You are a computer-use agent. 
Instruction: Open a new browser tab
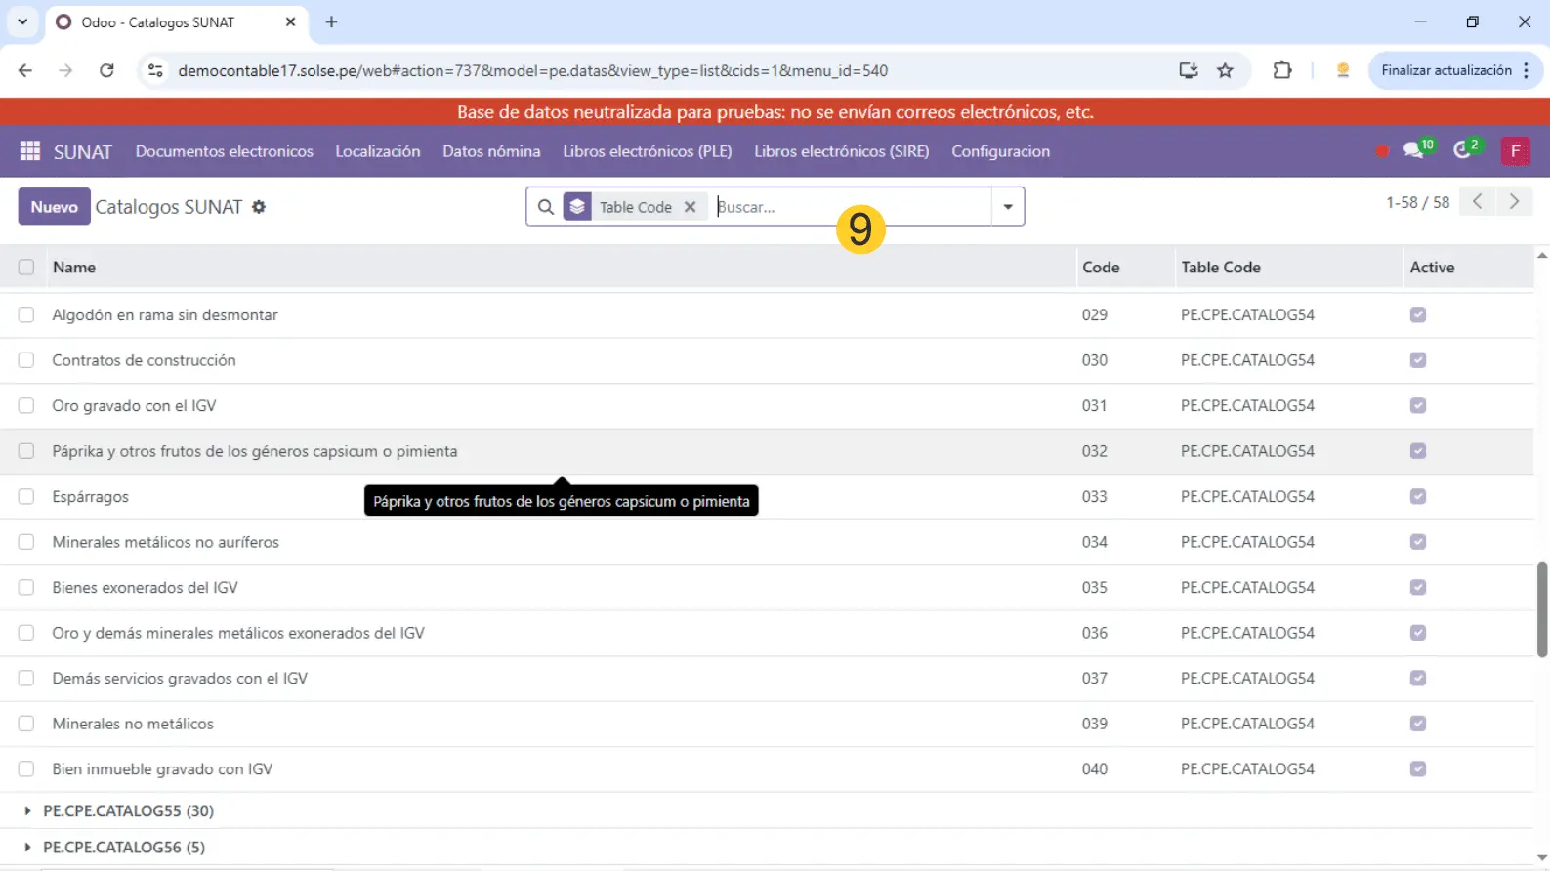pos(331,21)
